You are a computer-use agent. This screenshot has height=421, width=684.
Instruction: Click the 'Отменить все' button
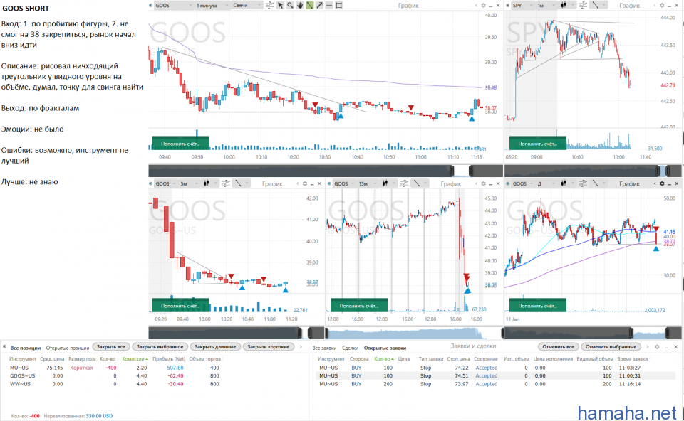tap(558, 347)
